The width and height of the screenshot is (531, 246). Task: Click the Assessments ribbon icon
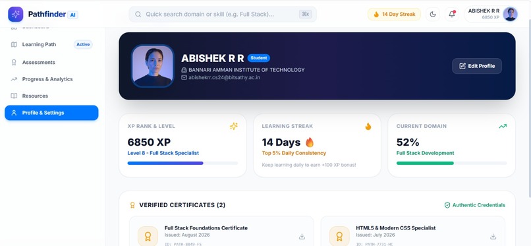[14, 63]
